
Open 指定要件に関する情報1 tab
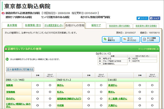click(x=119, y=26)
